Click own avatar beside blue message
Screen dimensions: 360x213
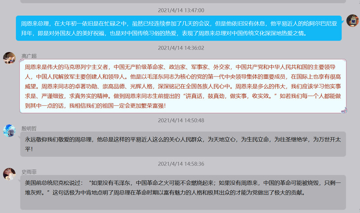352,20
